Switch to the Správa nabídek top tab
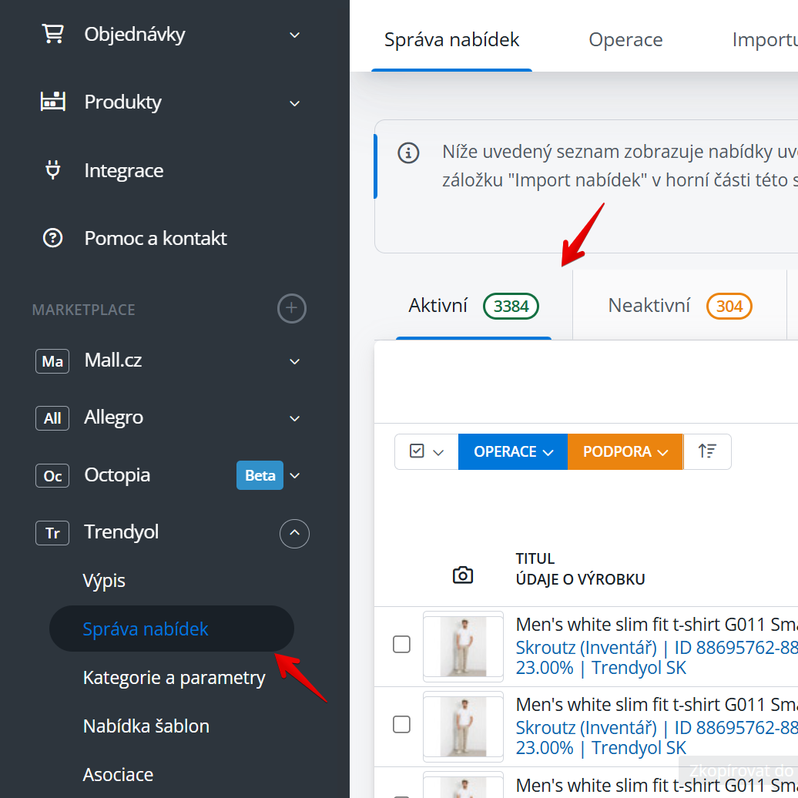This screenshot has height=798, width=798. tap(451, 40)
